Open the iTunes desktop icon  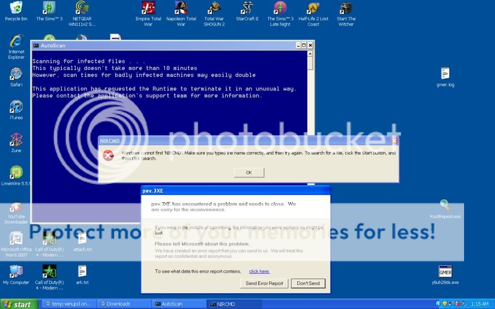click(16, 107)
